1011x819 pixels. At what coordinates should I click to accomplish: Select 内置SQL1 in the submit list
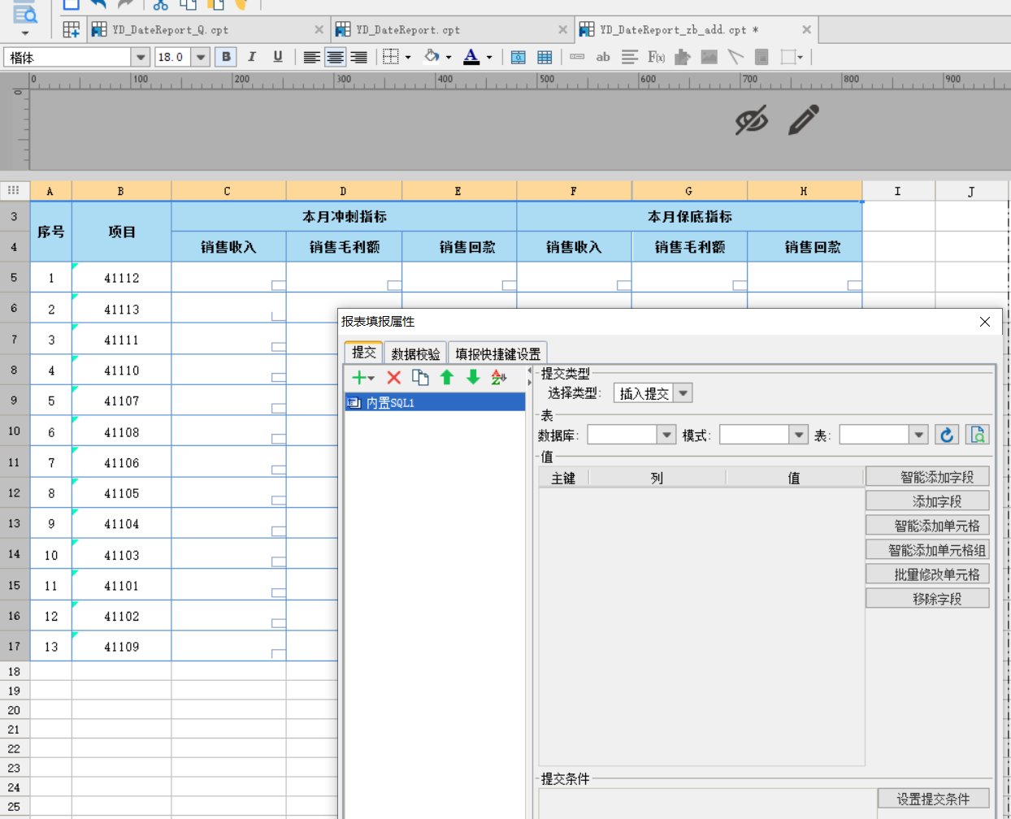click(436, 402)
